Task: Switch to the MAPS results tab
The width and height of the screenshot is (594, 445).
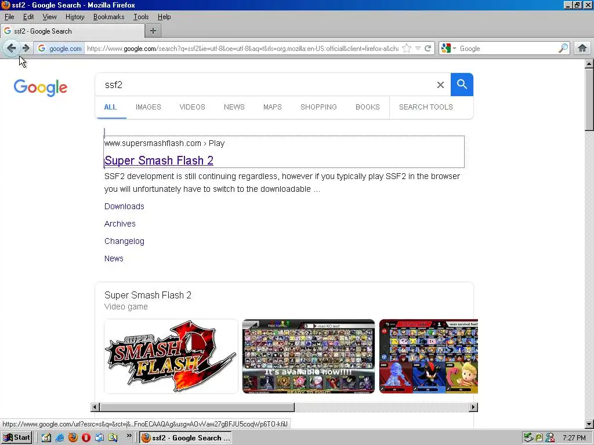Action: point(273,107)
